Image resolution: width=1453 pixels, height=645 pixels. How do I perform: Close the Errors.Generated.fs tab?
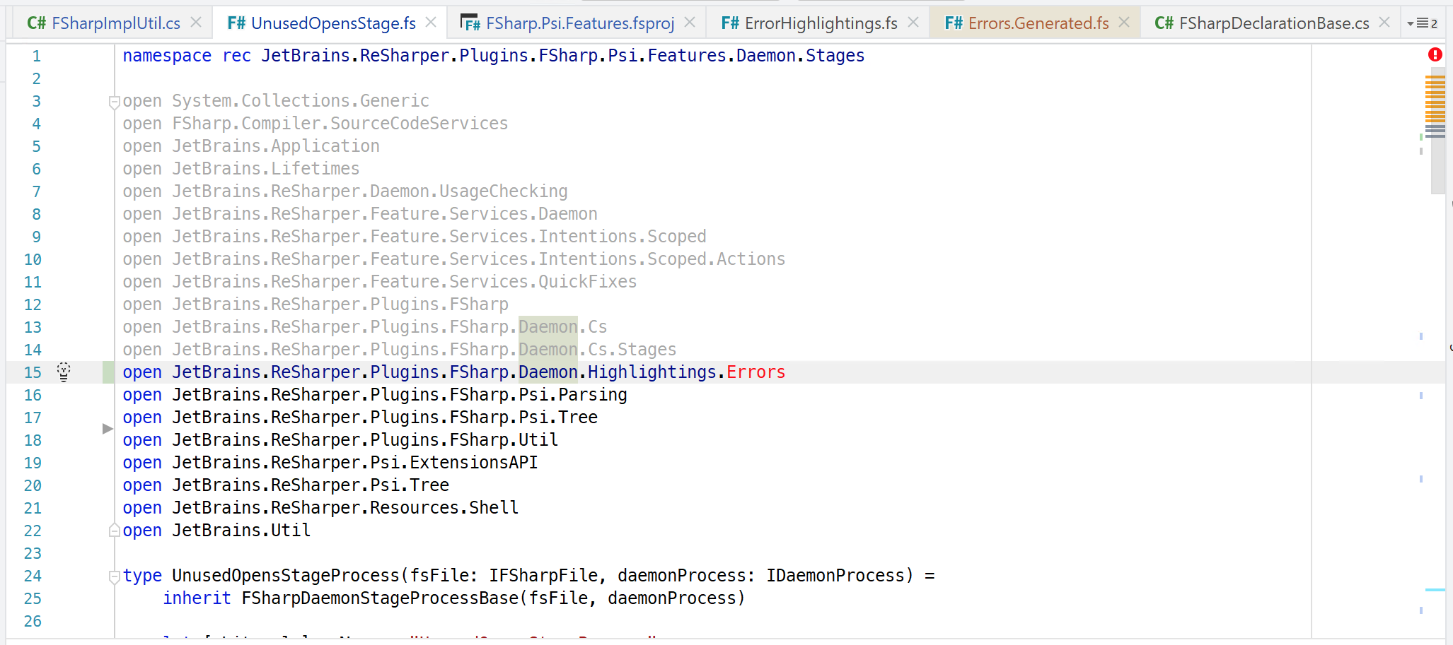pos(1124,23)
